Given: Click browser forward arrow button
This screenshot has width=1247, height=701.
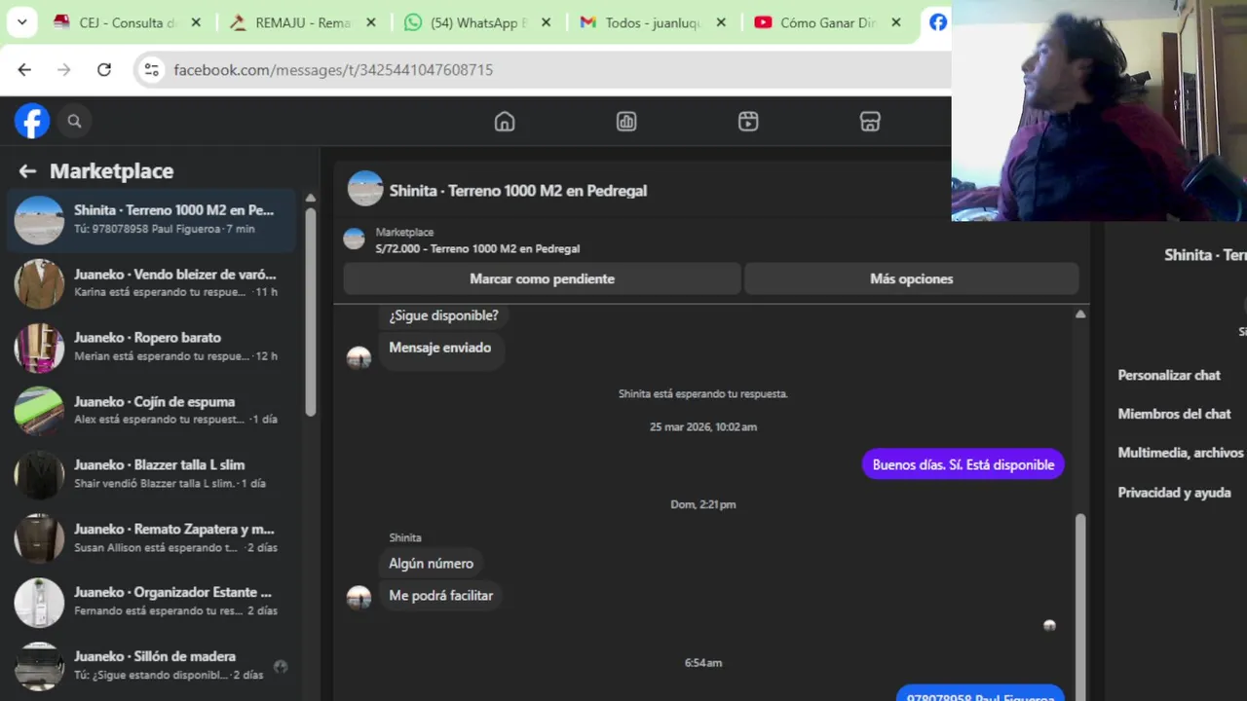Looking at the screenshot, I should (64, 69).
